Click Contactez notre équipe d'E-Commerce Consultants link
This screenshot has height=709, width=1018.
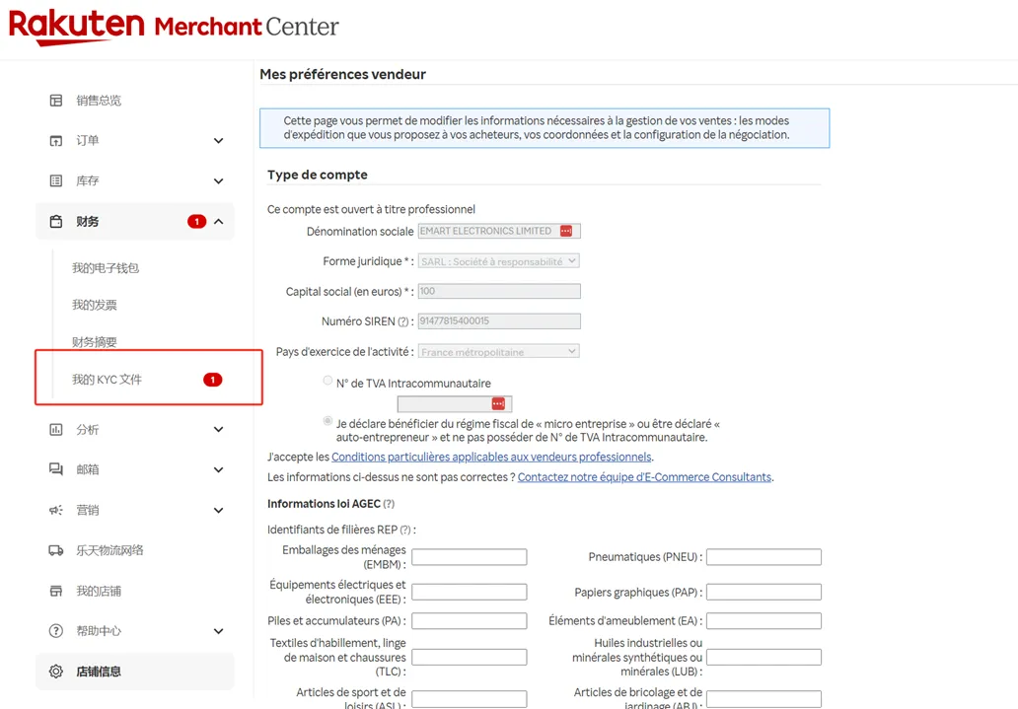(x=644, y=477)
